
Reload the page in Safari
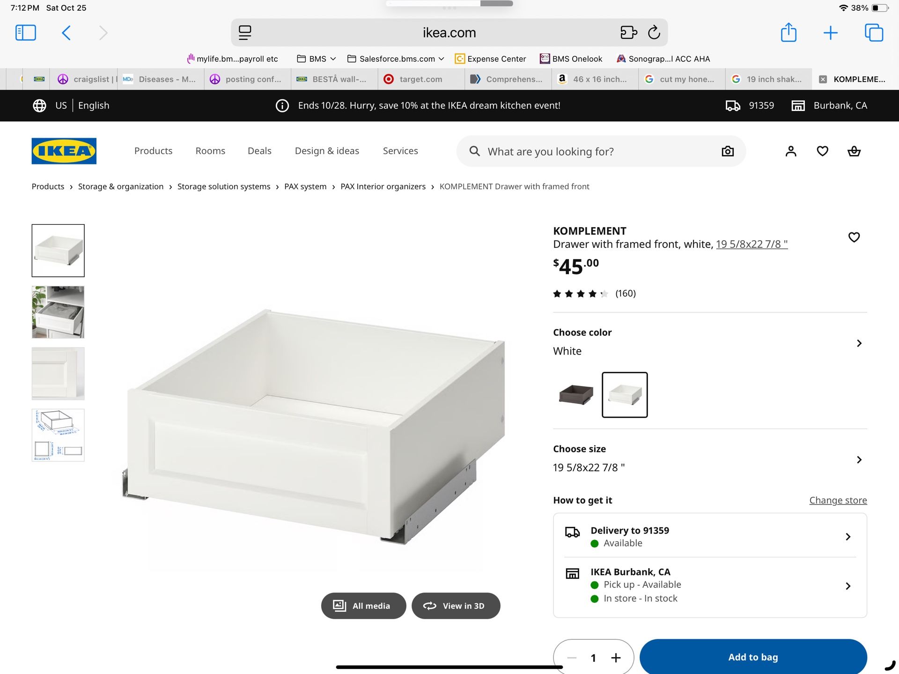pos(654,32)
